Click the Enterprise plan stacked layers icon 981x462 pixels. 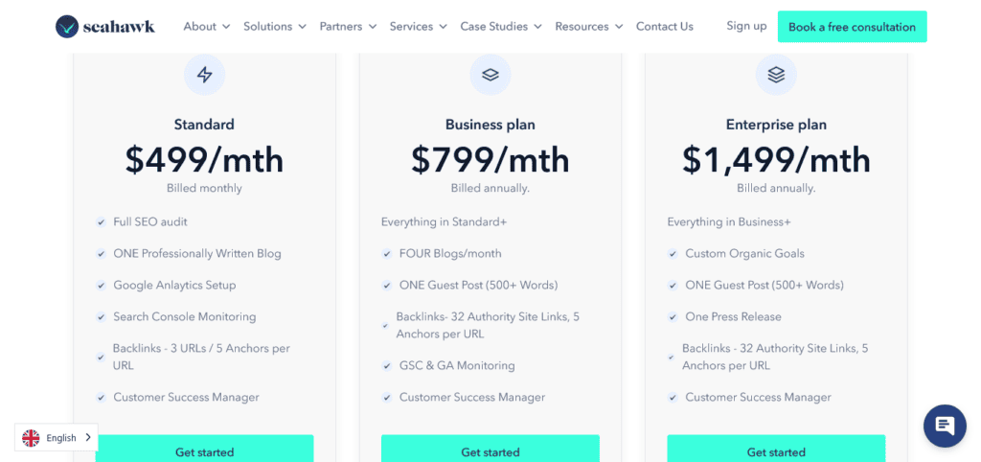(x=776, y=75)
